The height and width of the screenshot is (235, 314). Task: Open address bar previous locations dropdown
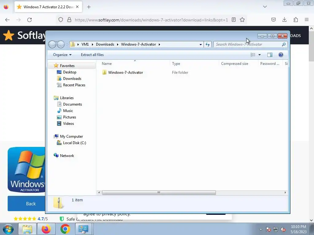201,45
